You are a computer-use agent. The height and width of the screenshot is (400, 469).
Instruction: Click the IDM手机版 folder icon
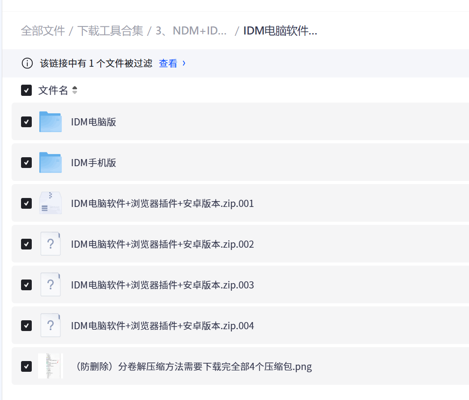point(51,163)
